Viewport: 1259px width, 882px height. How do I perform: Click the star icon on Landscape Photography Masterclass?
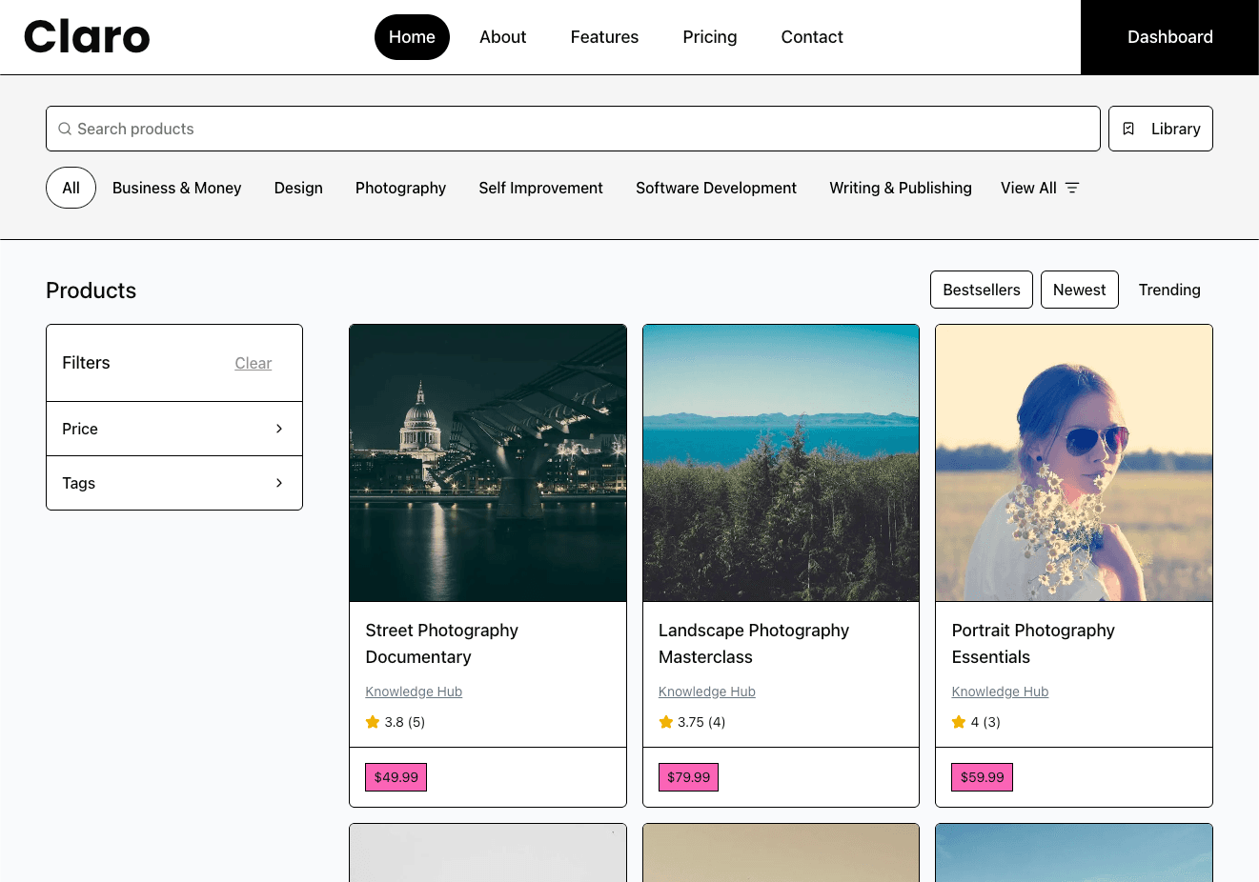pyautogui.click(x=665, y=722)
